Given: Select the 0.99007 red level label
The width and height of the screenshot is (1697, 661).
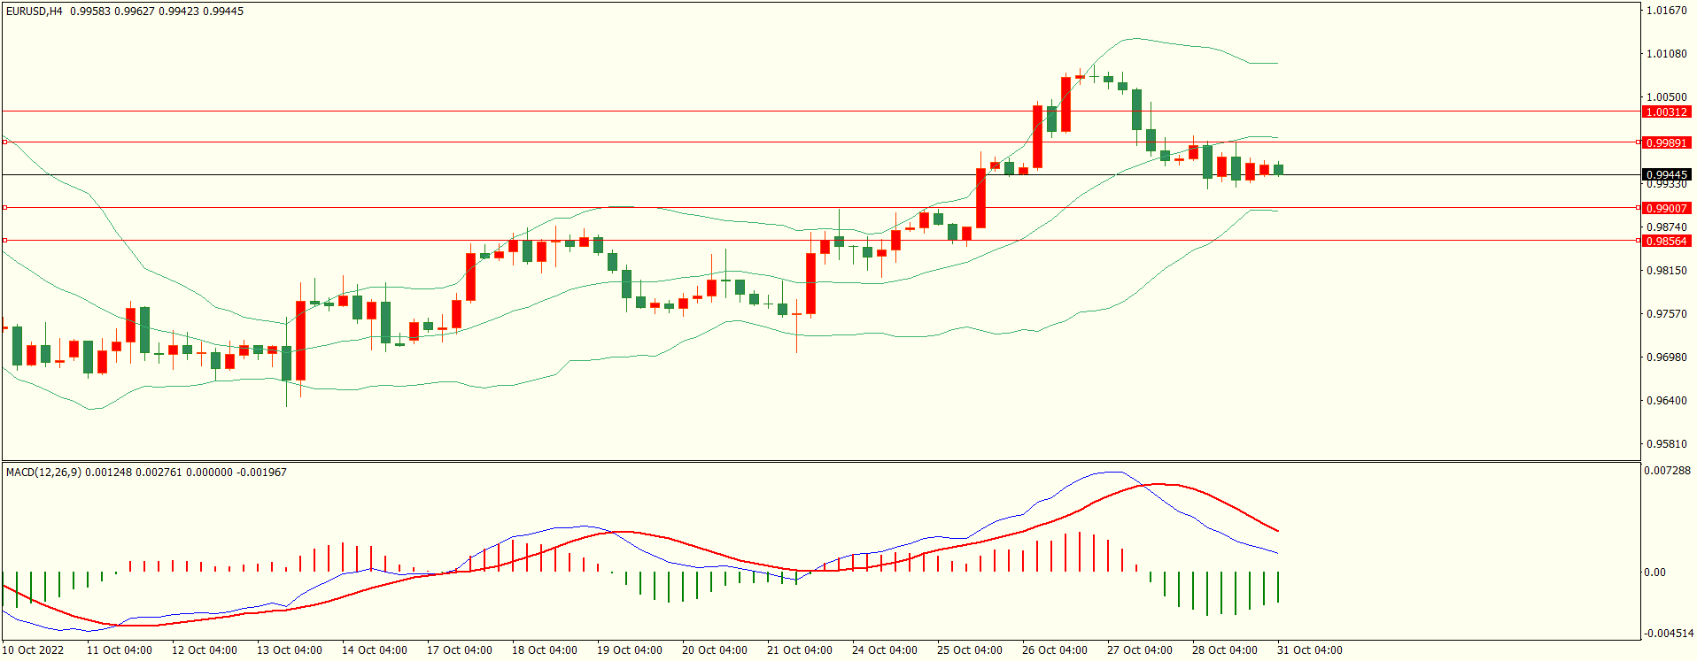Looking at the screenshot, I should pyautogui.click(x=1666, y=208).
